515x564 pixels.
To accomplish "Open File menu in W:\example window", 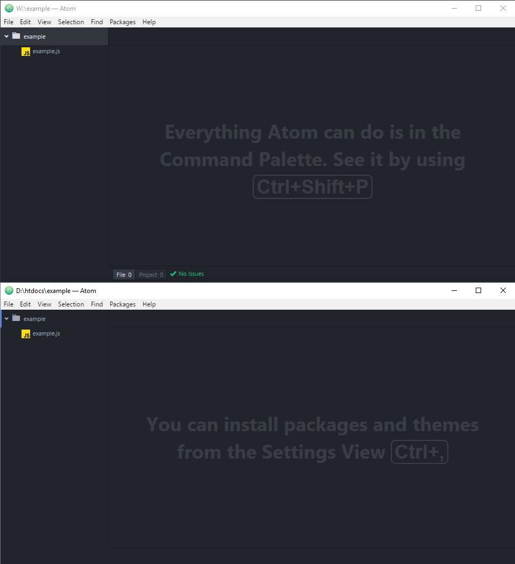I will pyautogui.click(x=9, y=22).
